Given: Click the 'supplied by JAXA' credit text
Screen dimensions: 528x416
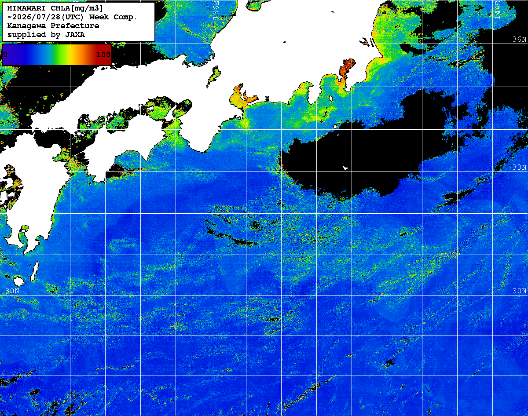Looking at the screenshot, I should [46, 35].
